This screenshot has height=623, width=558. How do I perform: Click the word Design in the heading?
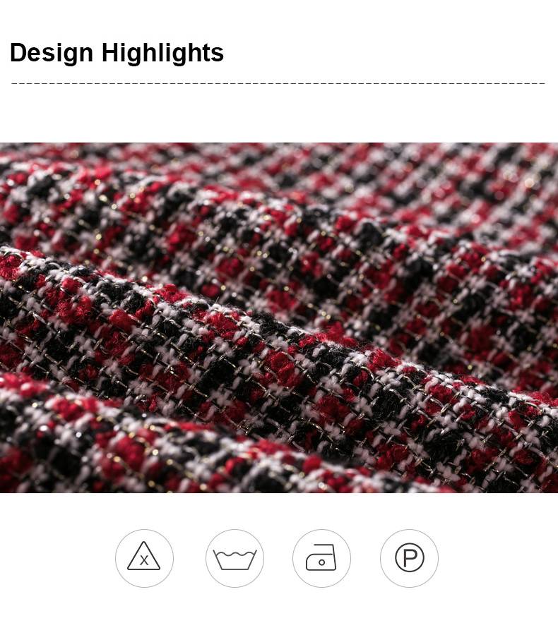coord(52,52)
